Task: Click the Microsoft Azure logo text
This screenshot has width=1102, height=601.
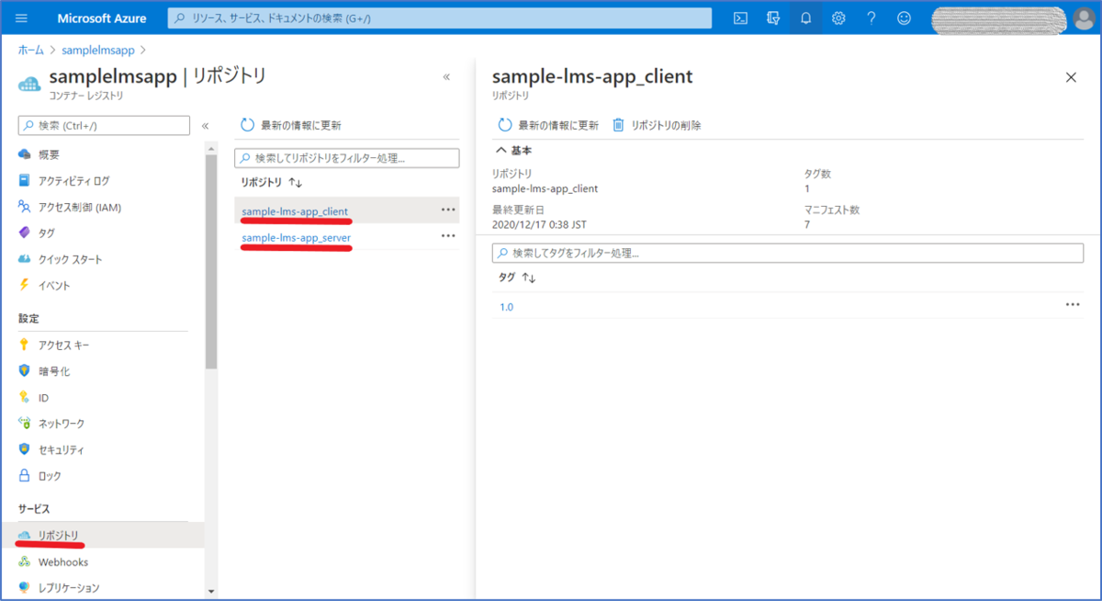Action: point(103,18)
